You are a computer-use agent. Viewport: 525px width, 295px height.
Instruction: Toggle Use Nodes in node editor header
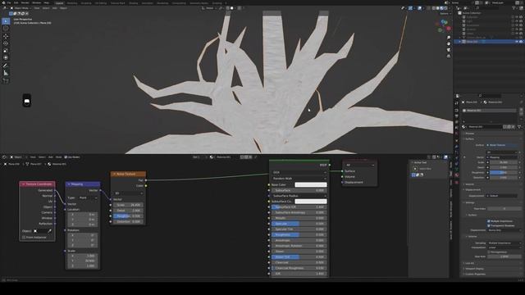[66, 157]
